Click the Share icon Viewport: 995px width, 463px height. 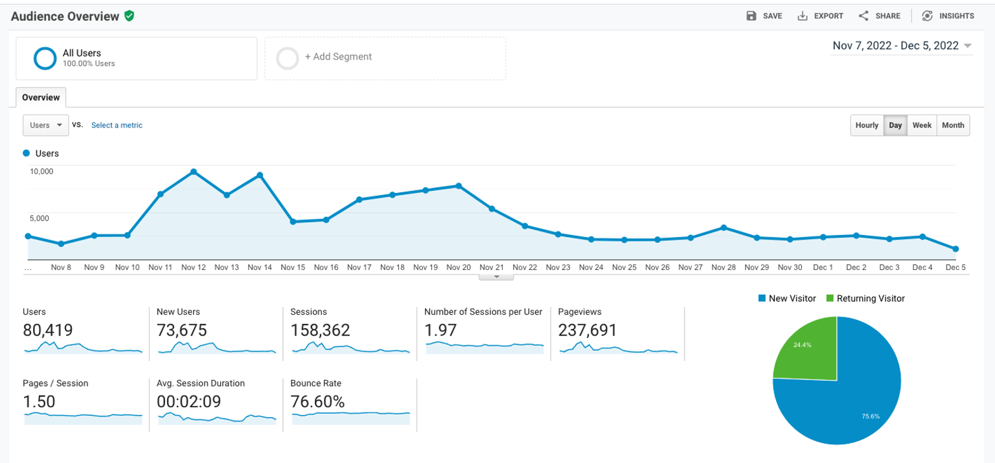[863, 16]
